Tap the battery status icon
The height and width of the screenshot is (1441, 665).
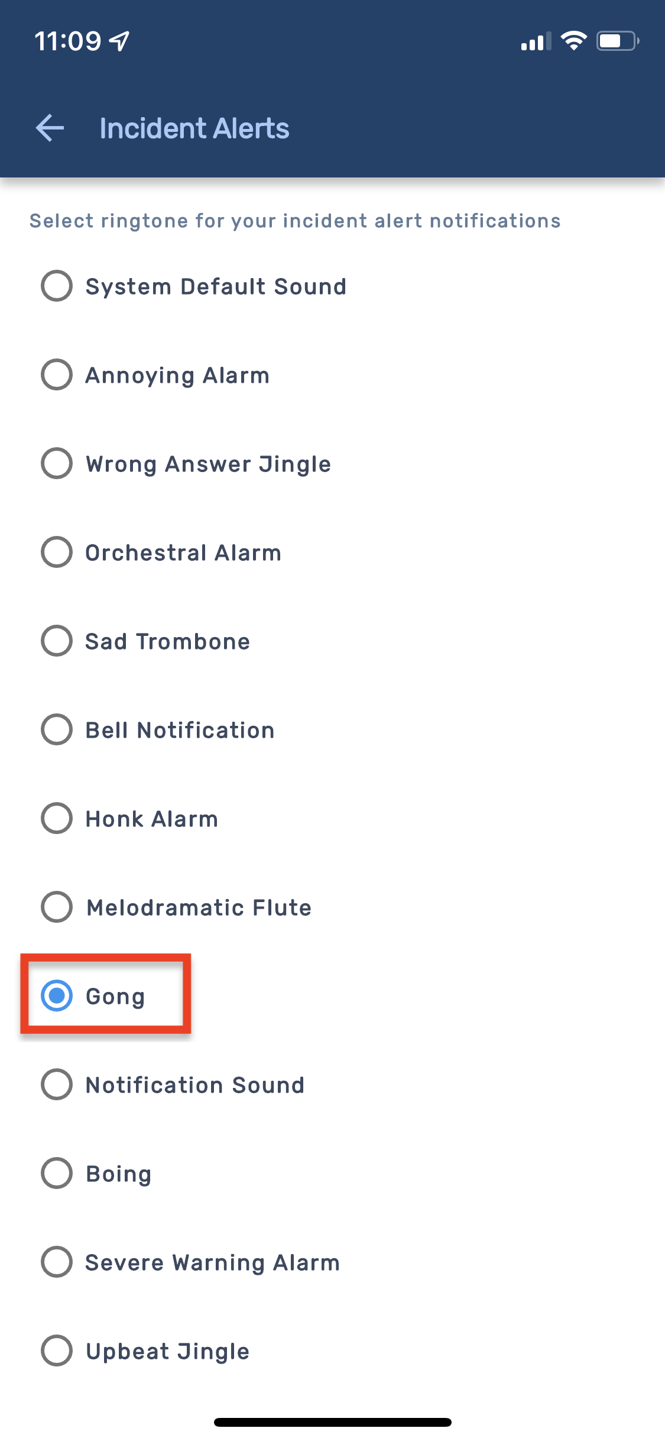[x=617, y=41]
